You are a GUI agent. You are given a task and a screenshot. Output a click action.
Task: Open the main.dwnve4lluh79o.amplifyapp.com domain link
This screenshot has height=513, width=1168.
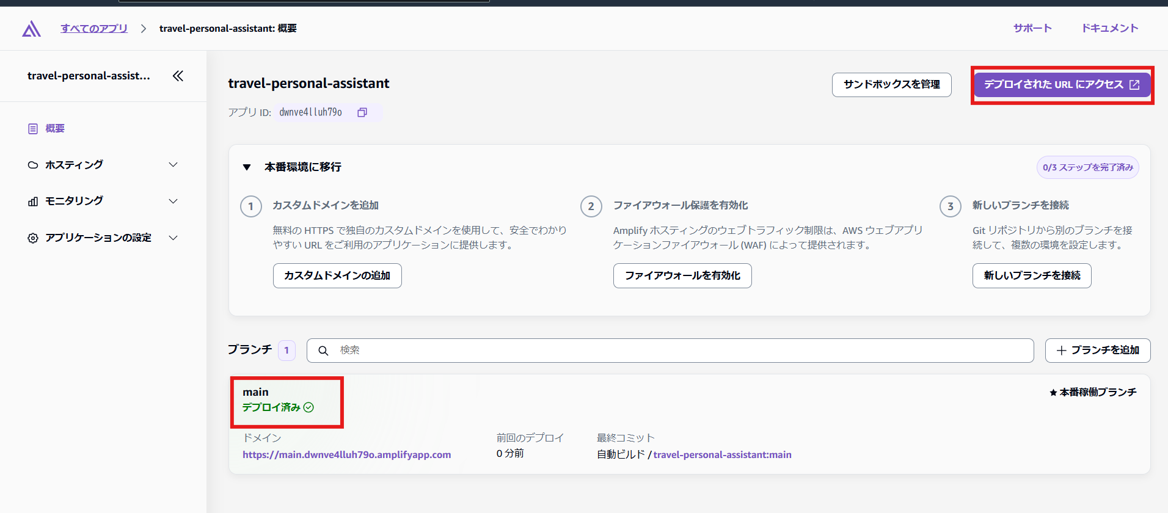tap(347, 454)
